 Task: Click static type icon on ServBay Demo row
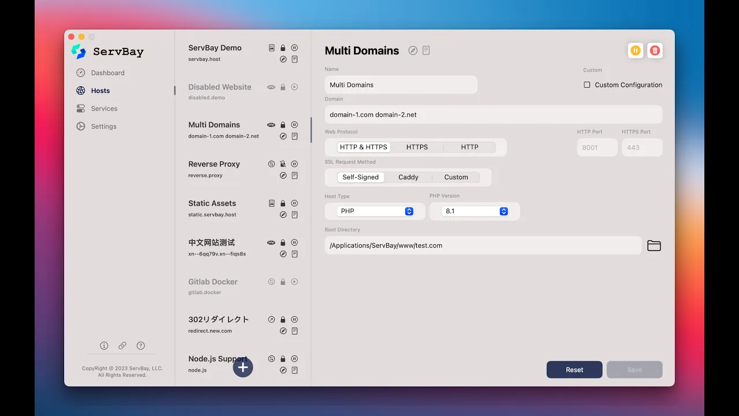[x=271, y=48]
